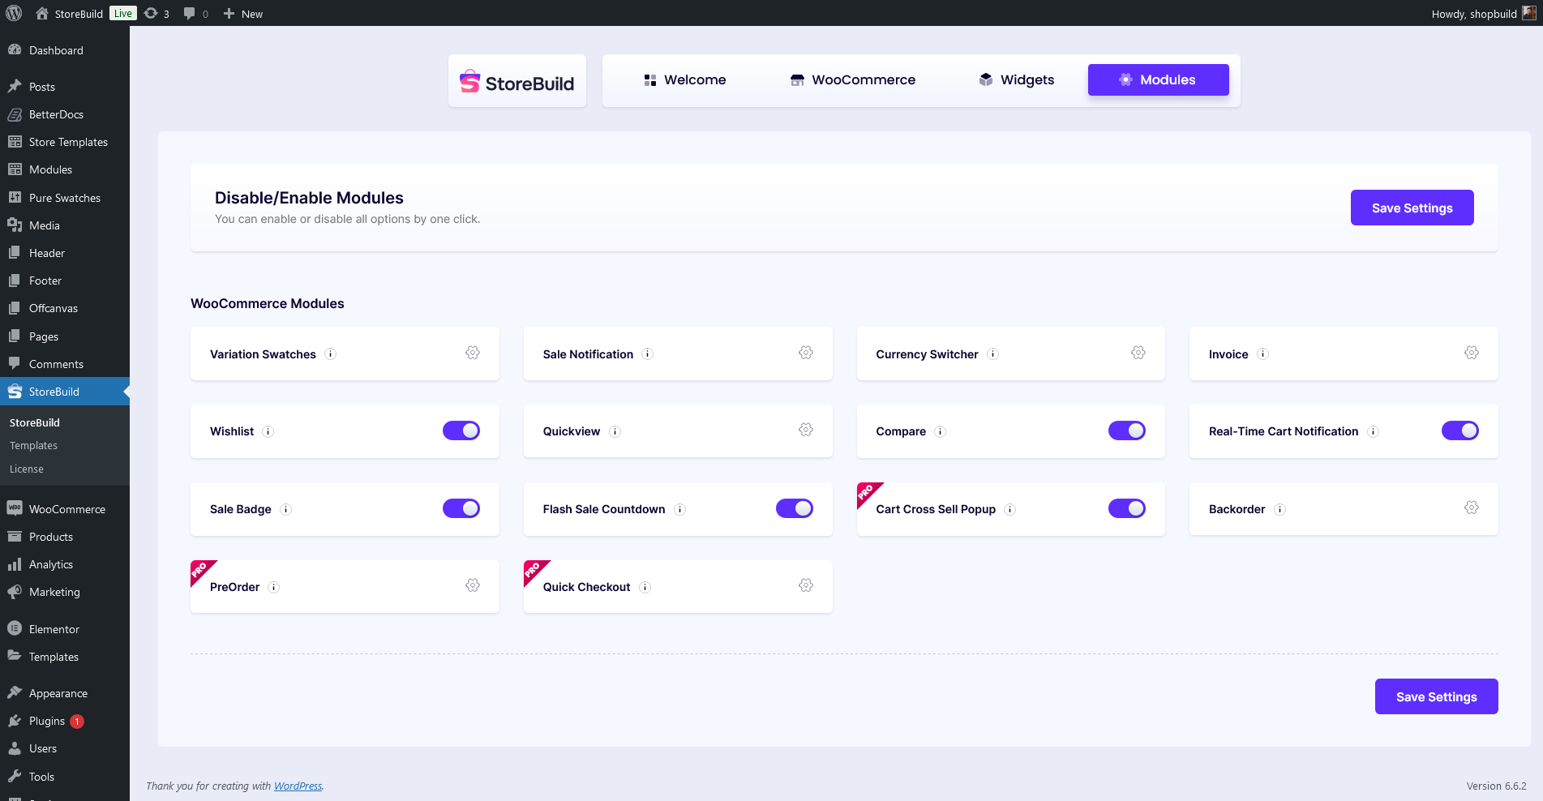The height and width of the screenshot is (801, 1543).
Task: Open BetterDocs in the sidebar
Action: 65,114
